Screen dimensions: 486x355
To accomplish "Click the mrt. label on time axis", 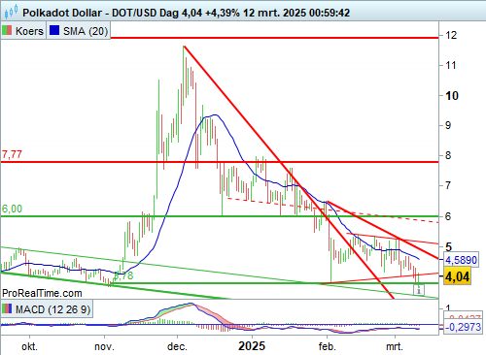I will point(395,346).
